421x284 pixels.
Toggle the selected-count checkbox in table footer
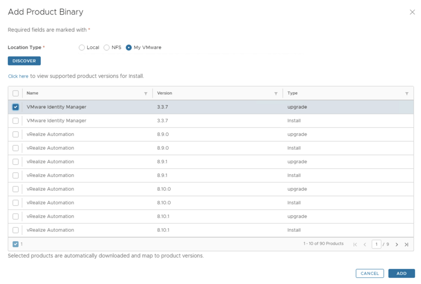tap(16, 244)
